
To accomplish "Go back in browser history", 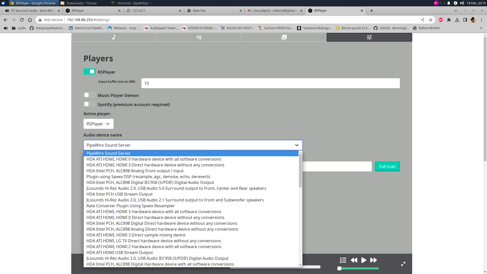I will pos(6,20).
